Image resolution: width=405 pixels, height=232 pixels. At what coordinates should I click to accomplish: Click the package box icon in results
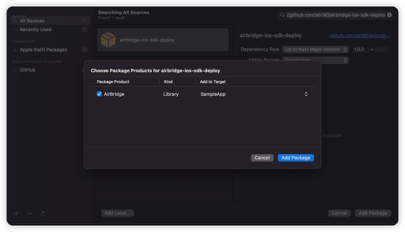108,40
